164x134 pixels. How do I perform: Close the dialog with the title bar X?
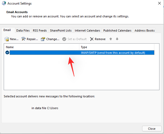coord(159,4)
